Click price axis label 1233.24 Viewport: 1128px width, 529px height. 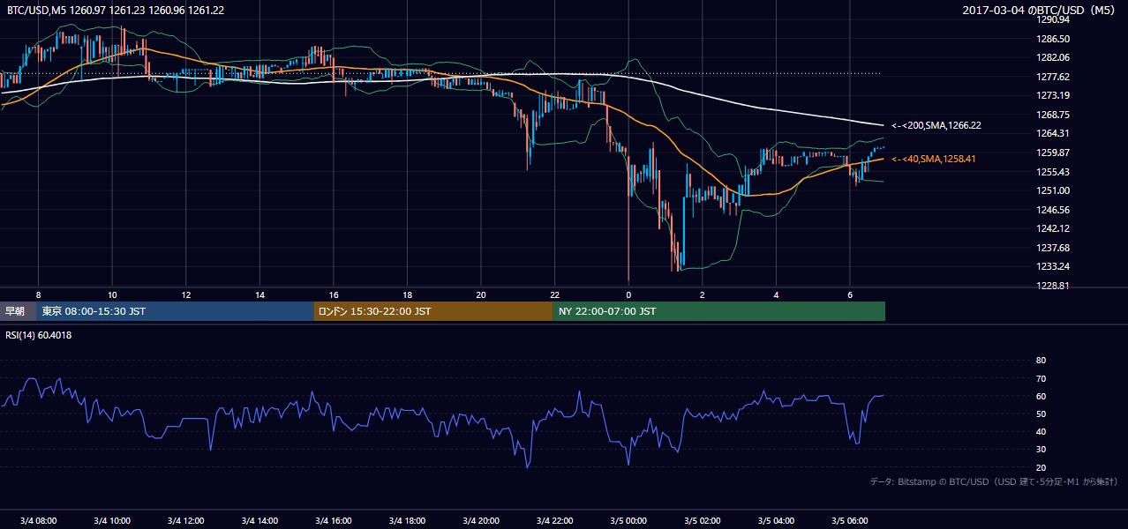click(x=1054, y=267)
